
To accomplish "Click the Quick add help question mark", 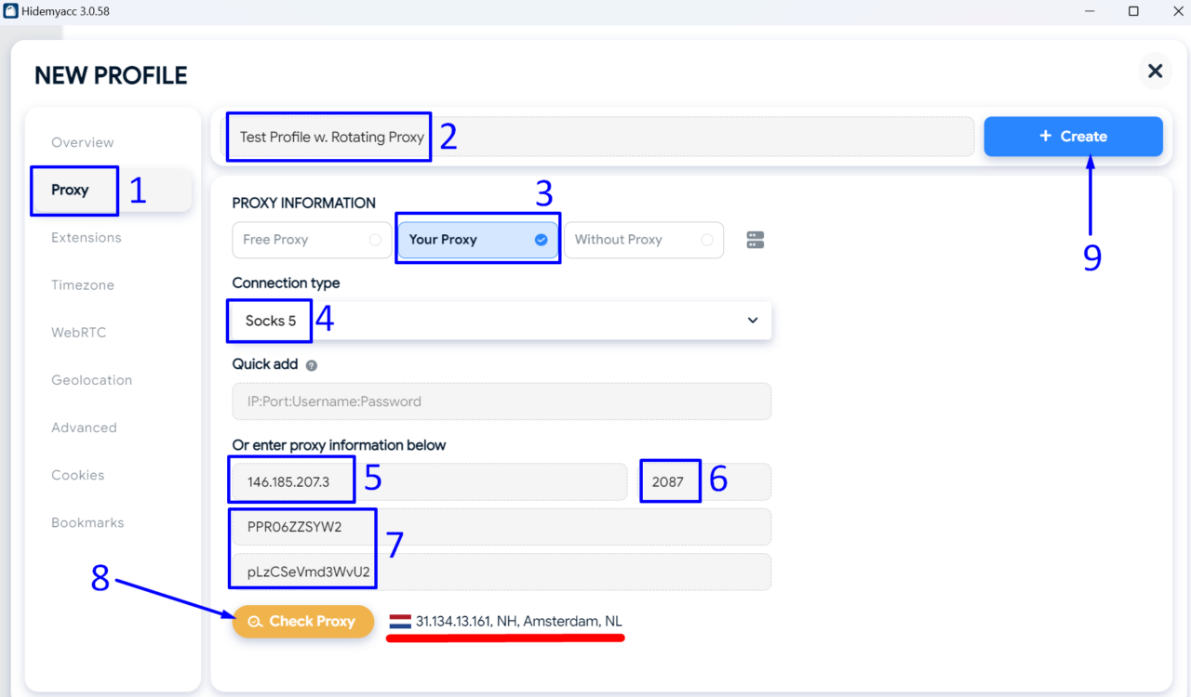I will click(x=311, y=364).
